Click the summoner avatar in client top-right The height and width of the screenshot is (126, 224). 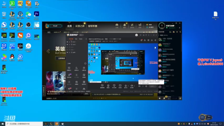coord(162,26)
